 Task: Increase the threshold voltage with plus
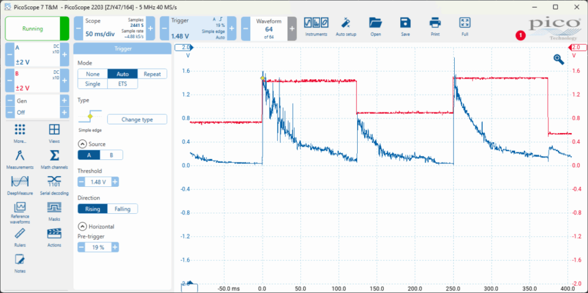pos(115,182)
